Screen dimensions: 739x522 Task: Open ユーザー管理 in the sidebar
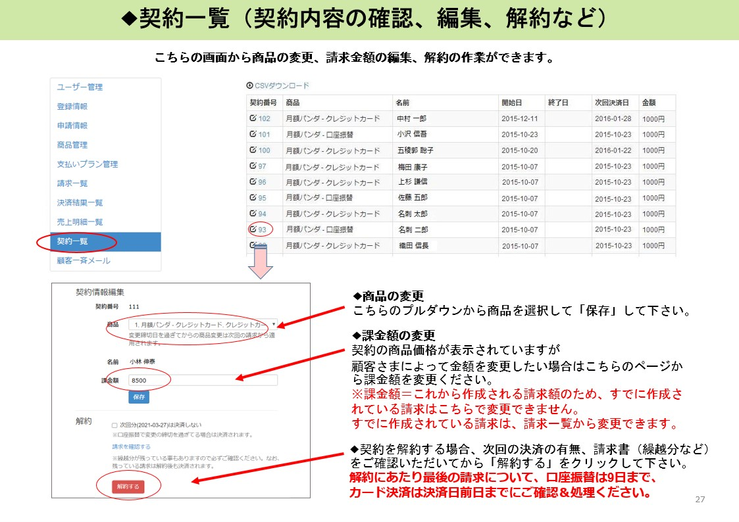coord(80,87)
